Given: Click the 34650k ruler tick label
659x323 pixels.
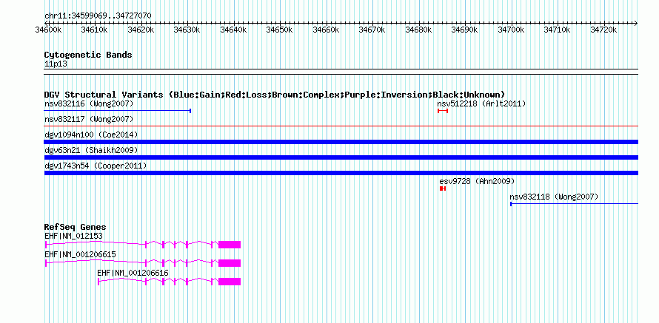Looking at the screenshot, I should coord(281,30).
